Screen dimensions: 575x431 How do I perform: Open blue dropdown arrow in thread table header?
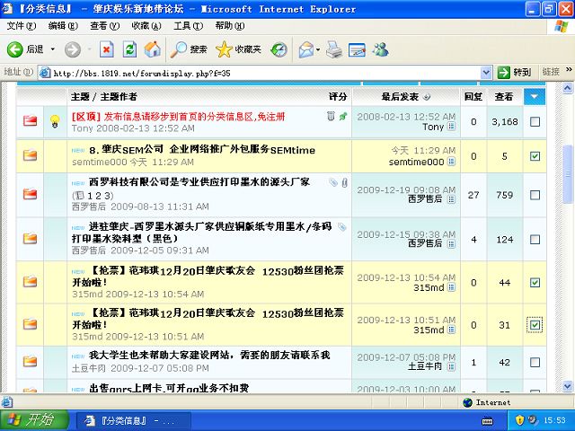[x=535, y=96]
